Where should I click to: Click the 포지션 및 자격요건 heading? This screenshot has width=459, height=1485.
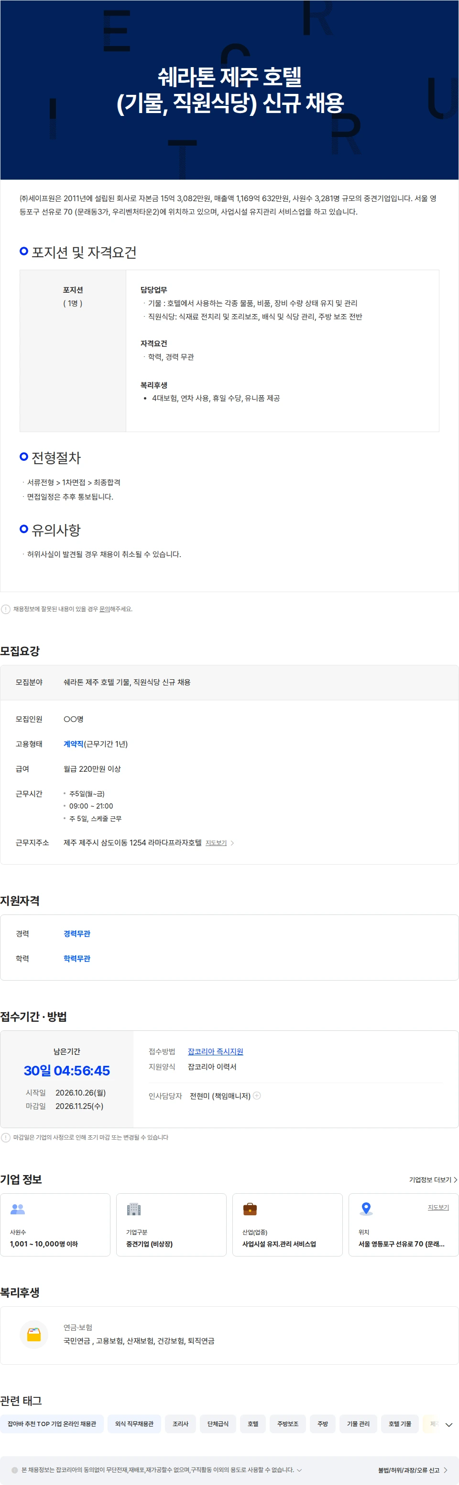coord(84,252)
